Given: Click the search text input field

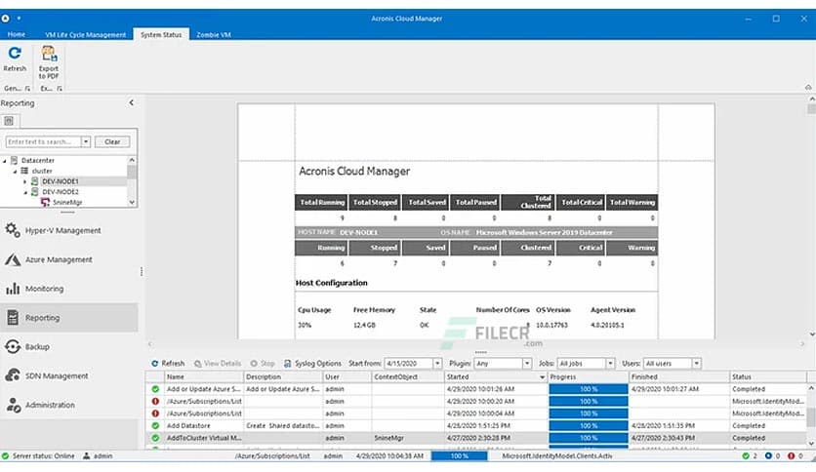Looking at the screenshot, I should (43, 141).
